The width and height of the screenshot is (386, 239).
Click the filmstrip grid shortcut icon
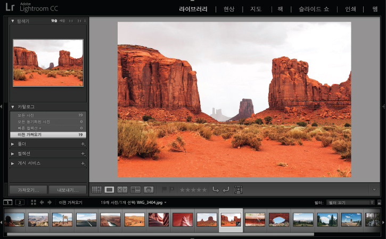point(34,202)
